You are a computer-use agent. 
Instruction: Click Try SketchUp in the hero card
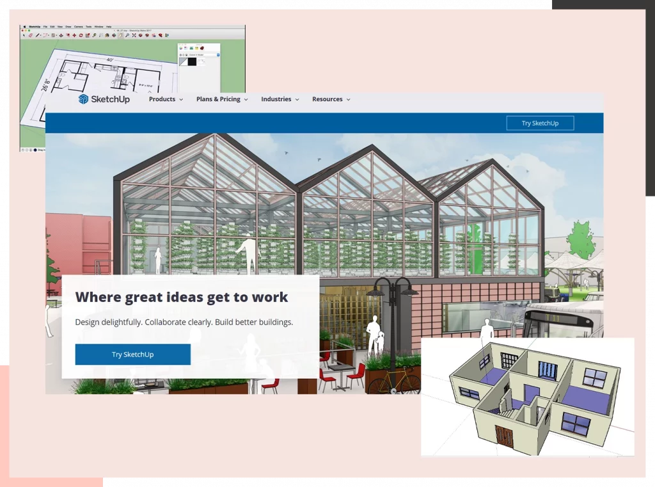[132, 354]
